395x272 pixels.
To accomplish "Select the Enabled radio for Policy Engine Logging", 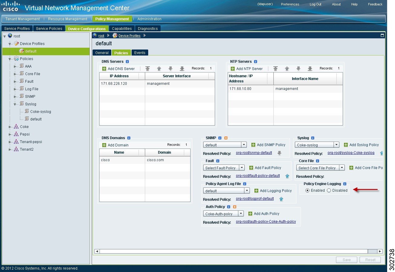I will tap(307, 190).
